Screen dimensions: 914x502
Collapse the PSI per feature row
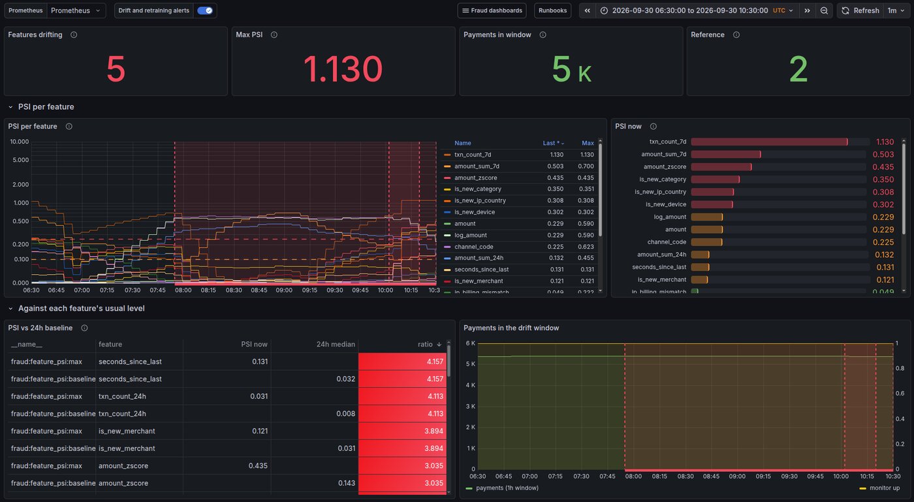coord(11,106)
